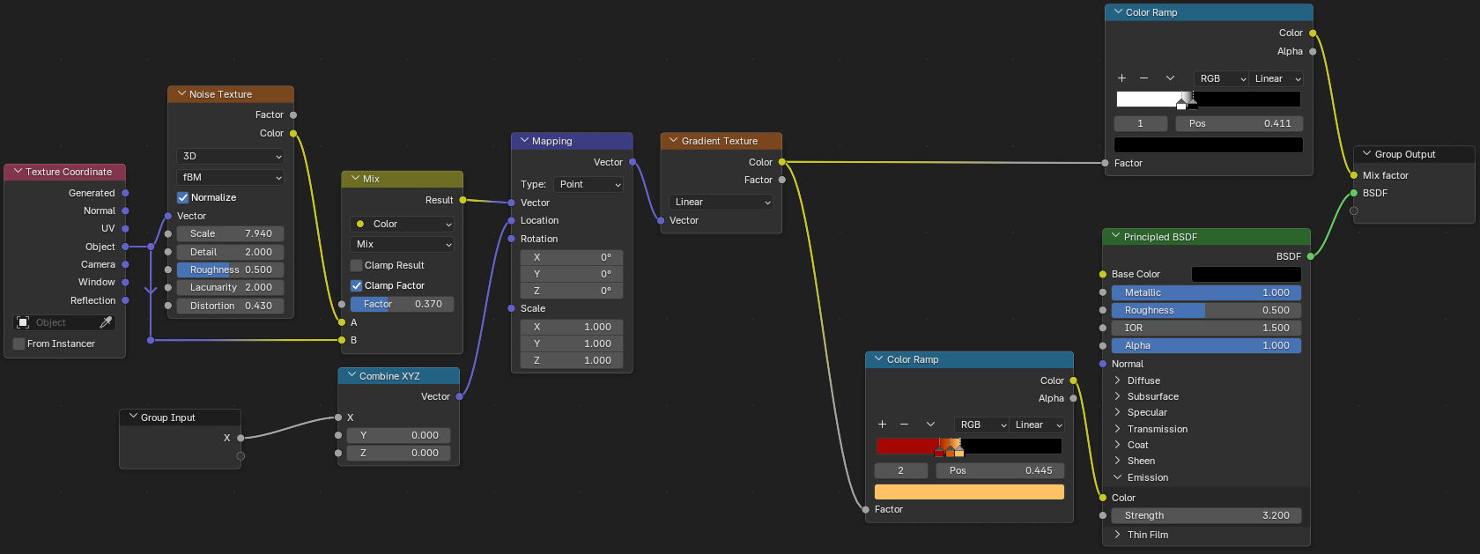Click the Metallic slider in Principled BSDF

pyautogui.click(x=1206, y=292)
